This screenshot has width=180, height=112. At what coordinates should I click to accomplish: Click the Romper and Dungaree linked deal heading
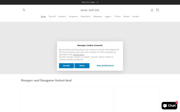[x=46, y=80]
